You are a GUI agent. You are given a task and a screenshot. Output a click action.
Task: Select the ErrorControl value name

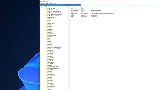pos(75,12)
